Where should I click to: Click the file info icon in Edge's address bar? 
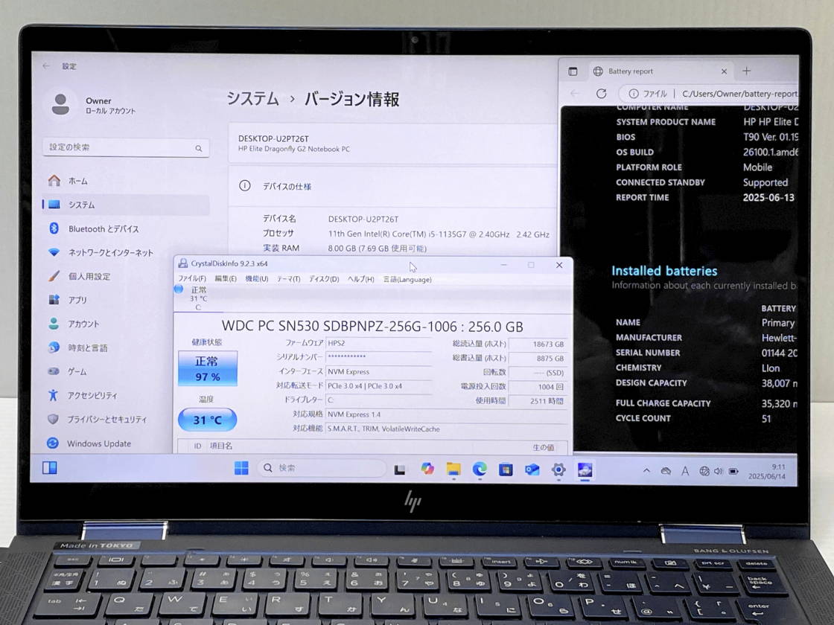point(634,94)
